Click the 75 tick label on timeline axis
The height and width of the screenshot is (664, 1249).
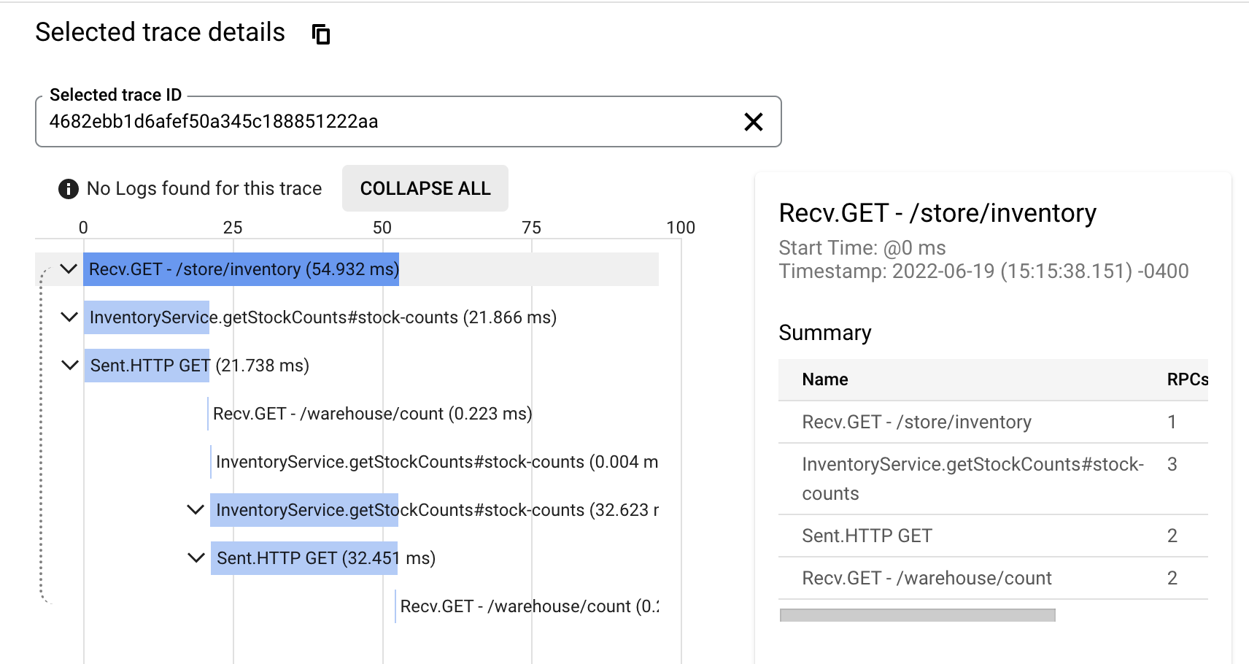(532, 228)
